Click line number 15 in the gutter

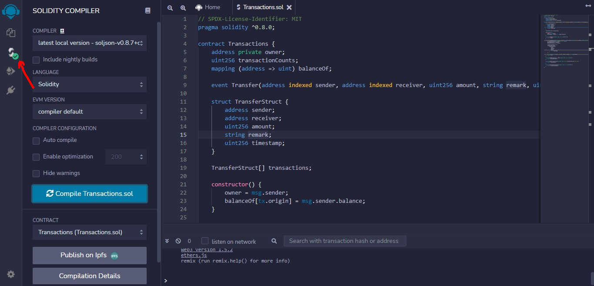point(183,135)
